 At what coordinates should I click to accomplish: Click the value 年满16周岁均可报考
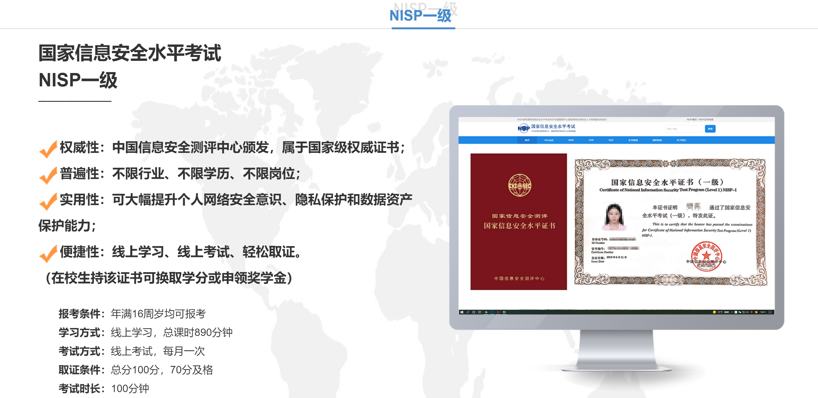click(159, 314)
